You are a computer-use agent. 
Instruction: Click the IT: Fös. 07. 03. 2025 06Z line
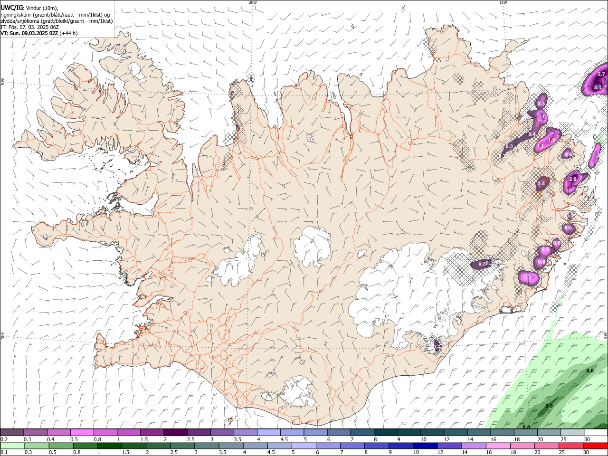tap(29, 27)
